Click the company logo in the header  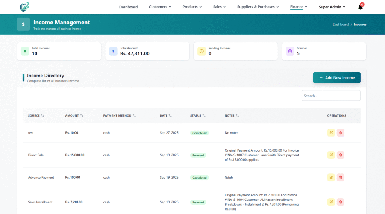click(24, 6)
